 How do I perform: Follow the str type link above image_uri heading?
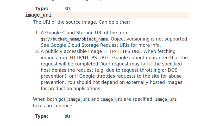pos(68,9)
